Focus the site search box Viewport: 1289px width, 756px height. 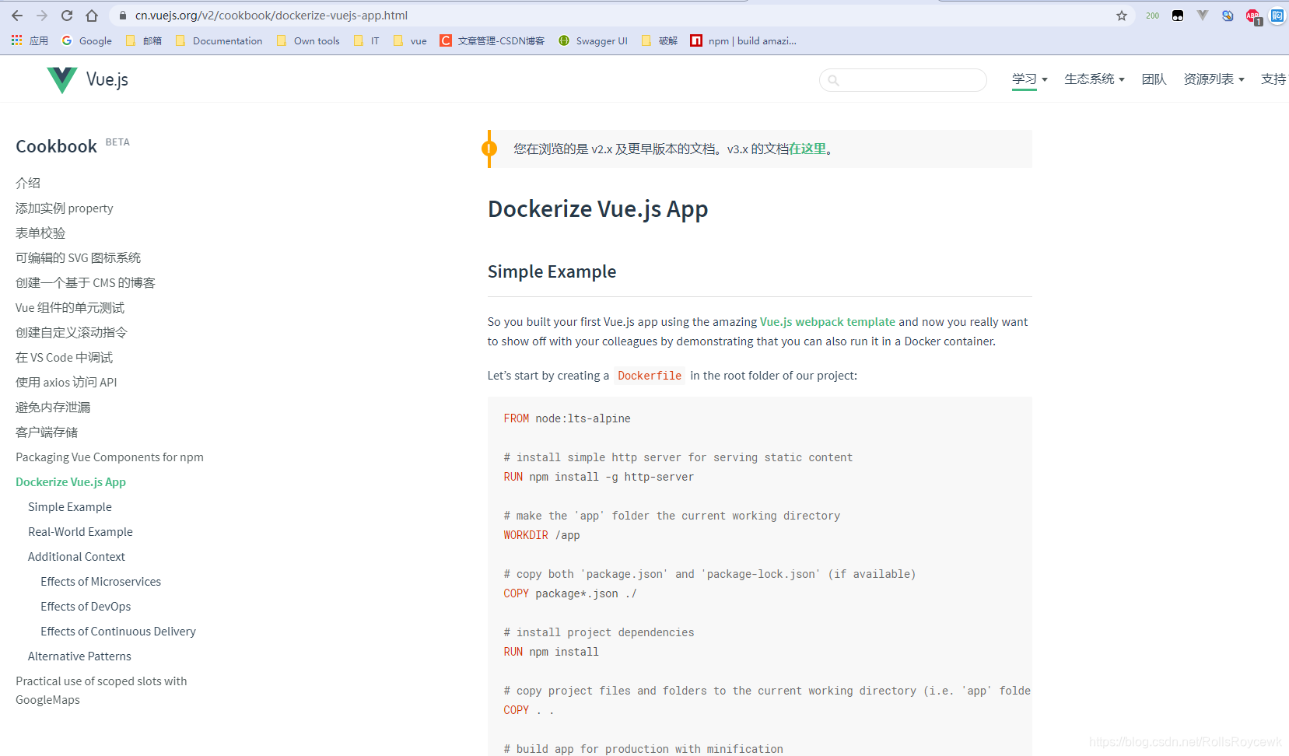[x=903, y=79]
